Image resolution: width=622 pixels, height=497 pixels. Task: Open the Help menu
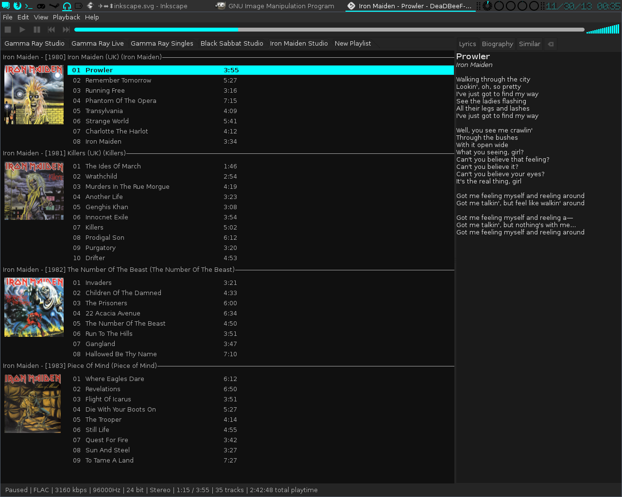pos(92,17)
